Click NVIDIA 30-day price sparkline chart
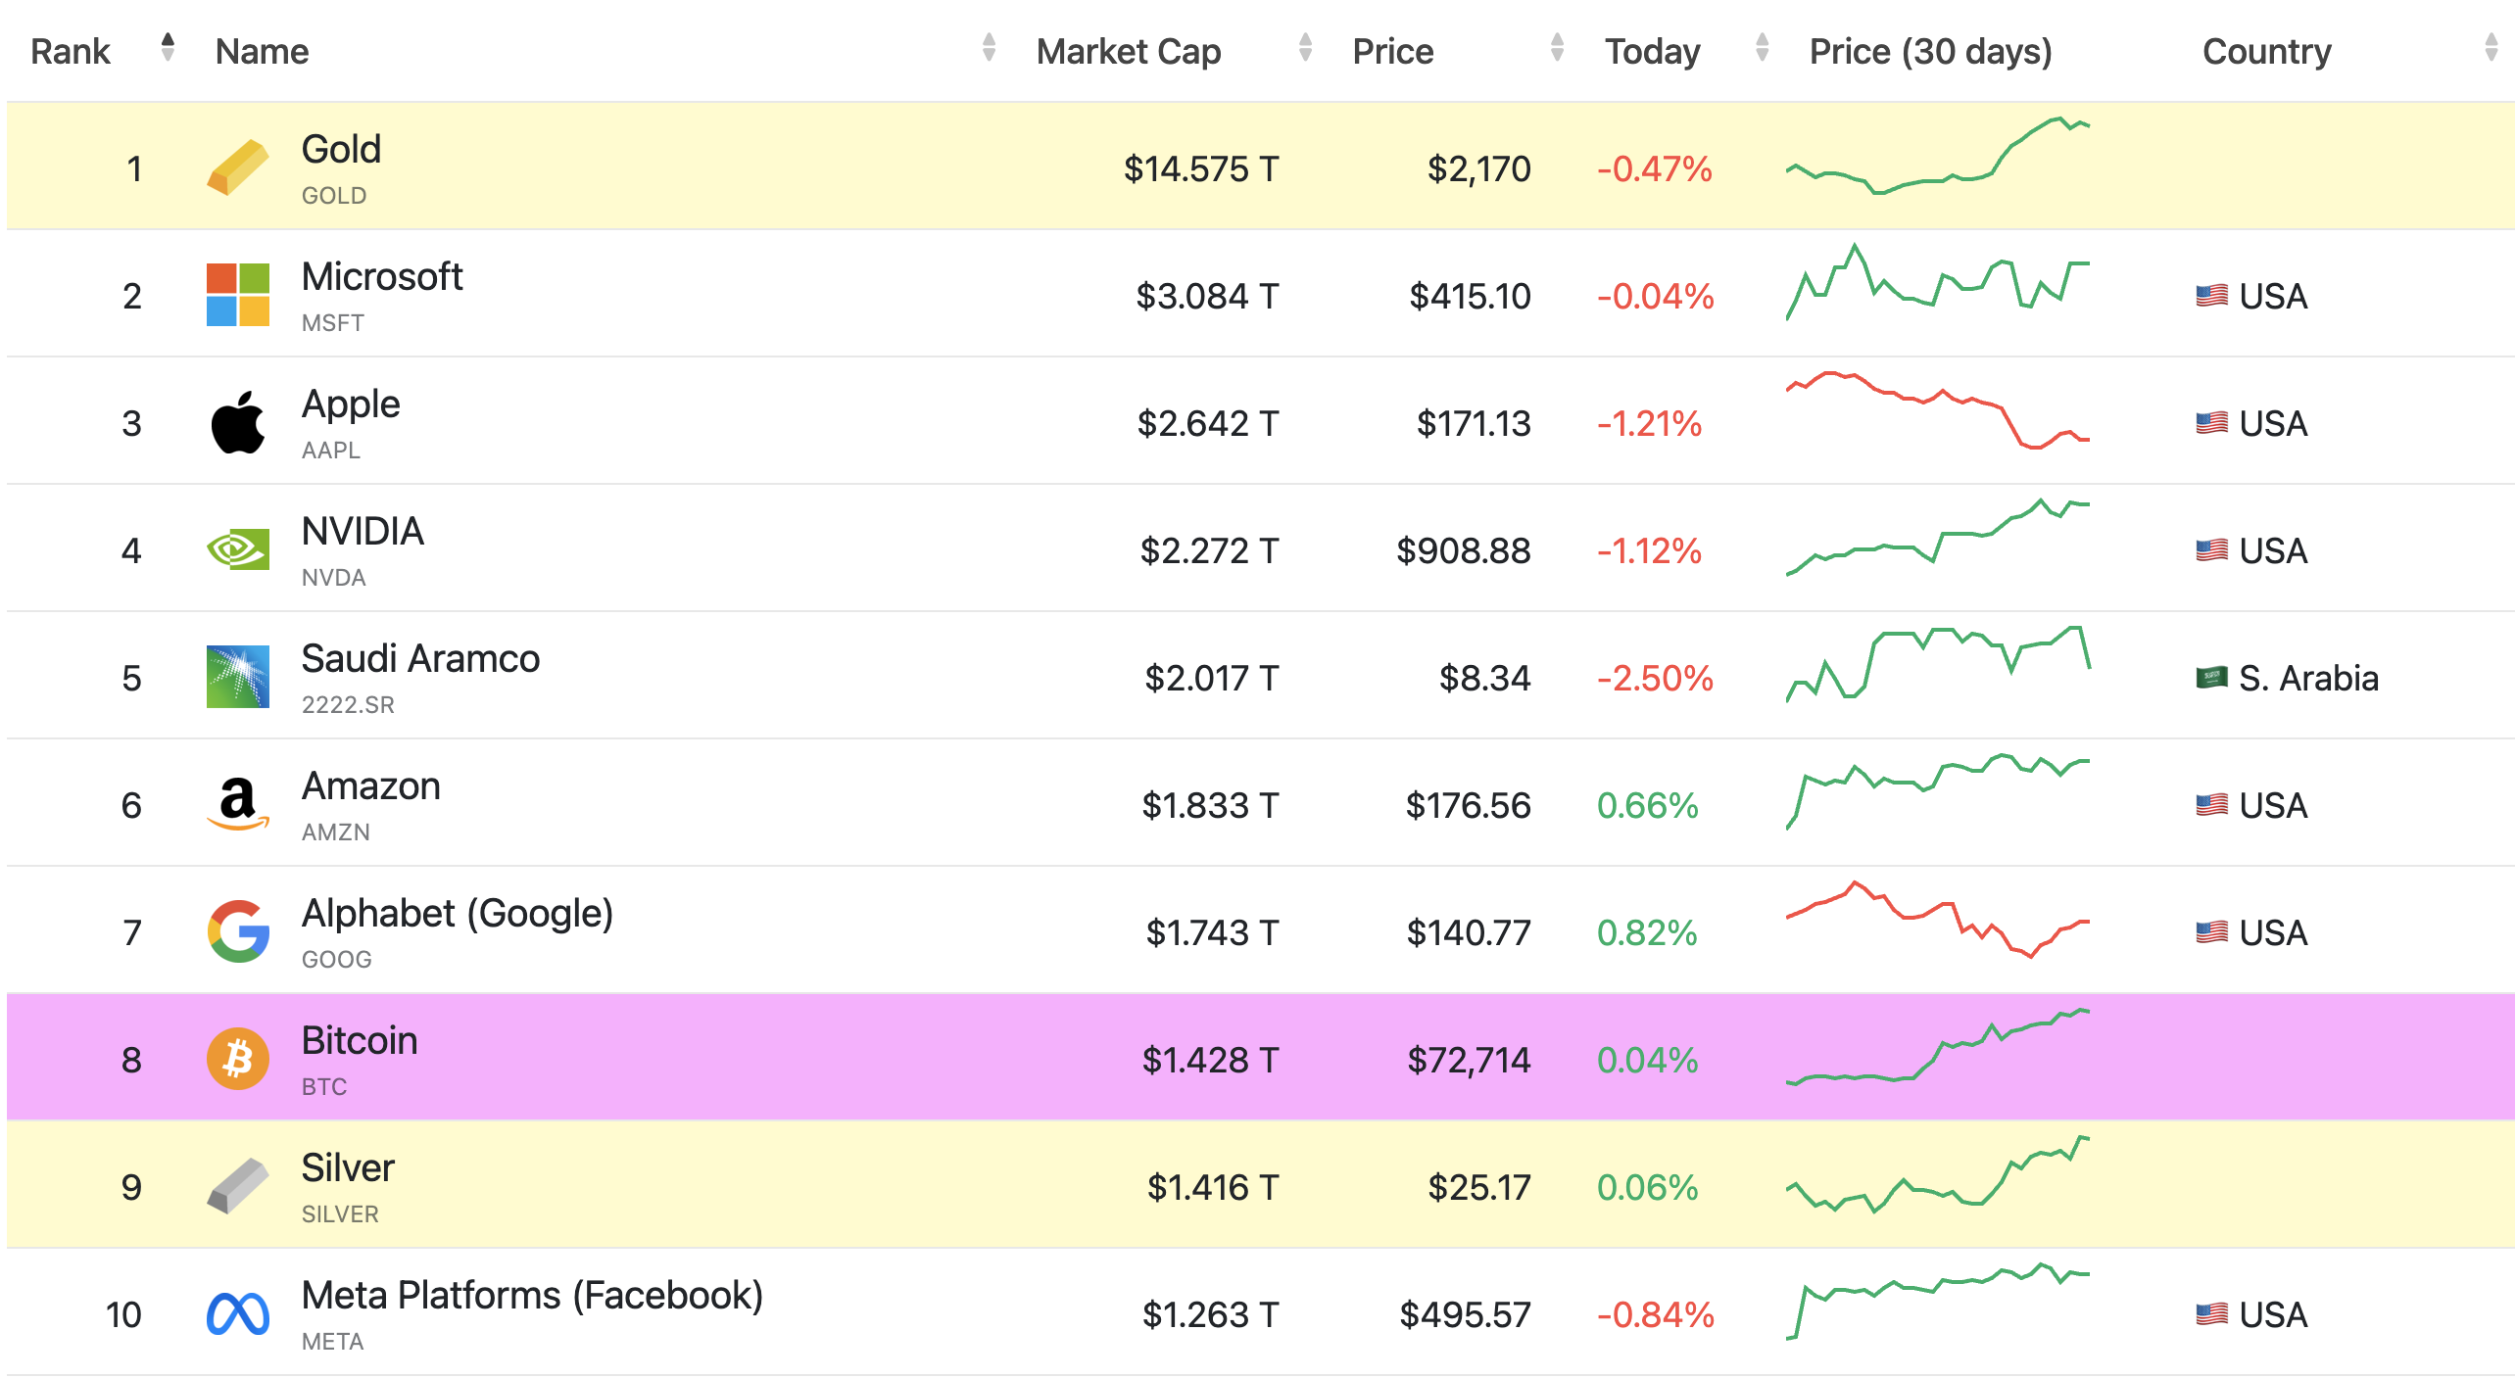This screenshot has height=1379, width=2516. [x=1937, y=537]
